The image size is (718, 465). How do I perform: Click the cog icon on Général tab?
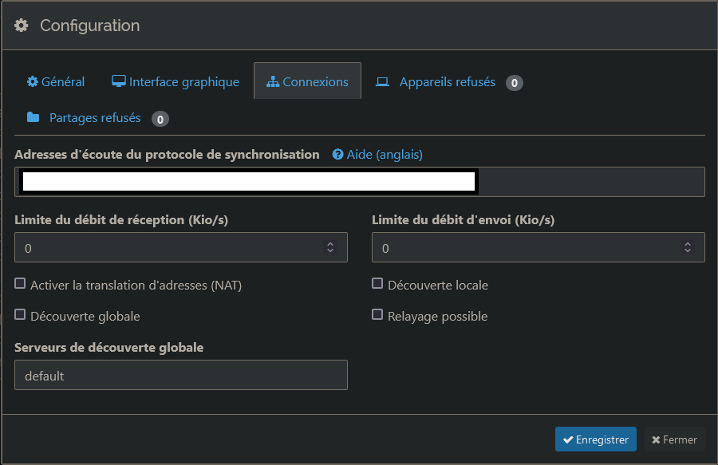point(33,82)
